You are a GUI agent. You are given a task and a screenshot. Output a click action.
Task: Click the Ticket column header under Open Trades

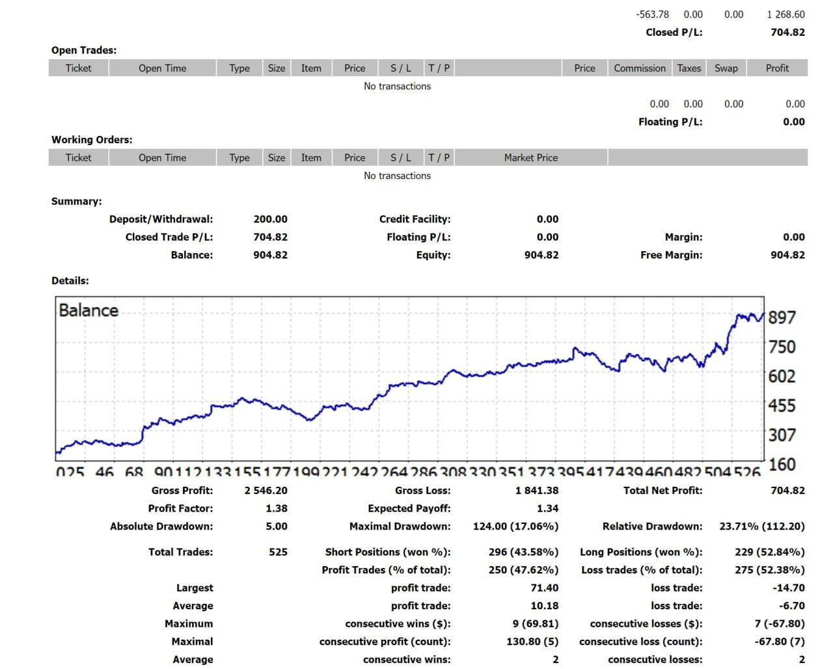tap(78, 68)
